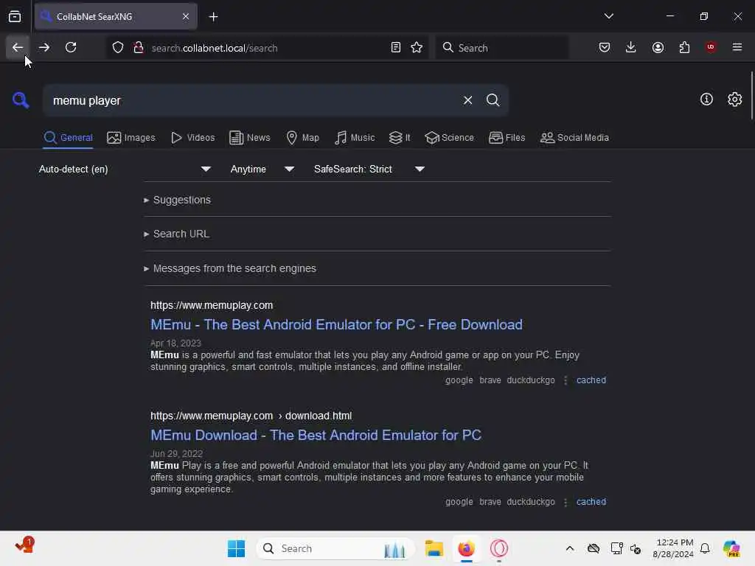Screen dimensions: 755x566
Task: Open cached link of the first result
Action: (591, 380)
